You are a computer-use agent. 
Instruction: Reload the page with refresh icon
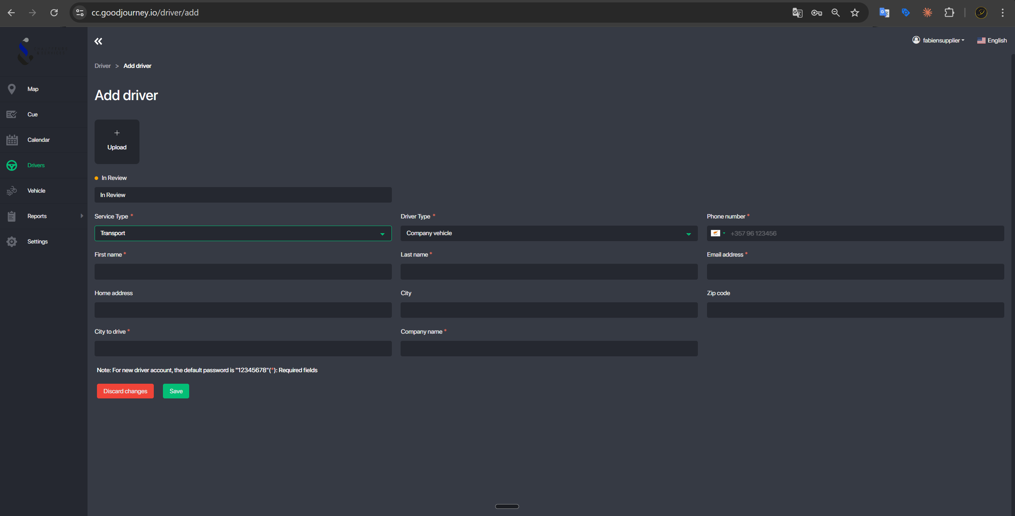click(x=54, y=13)
